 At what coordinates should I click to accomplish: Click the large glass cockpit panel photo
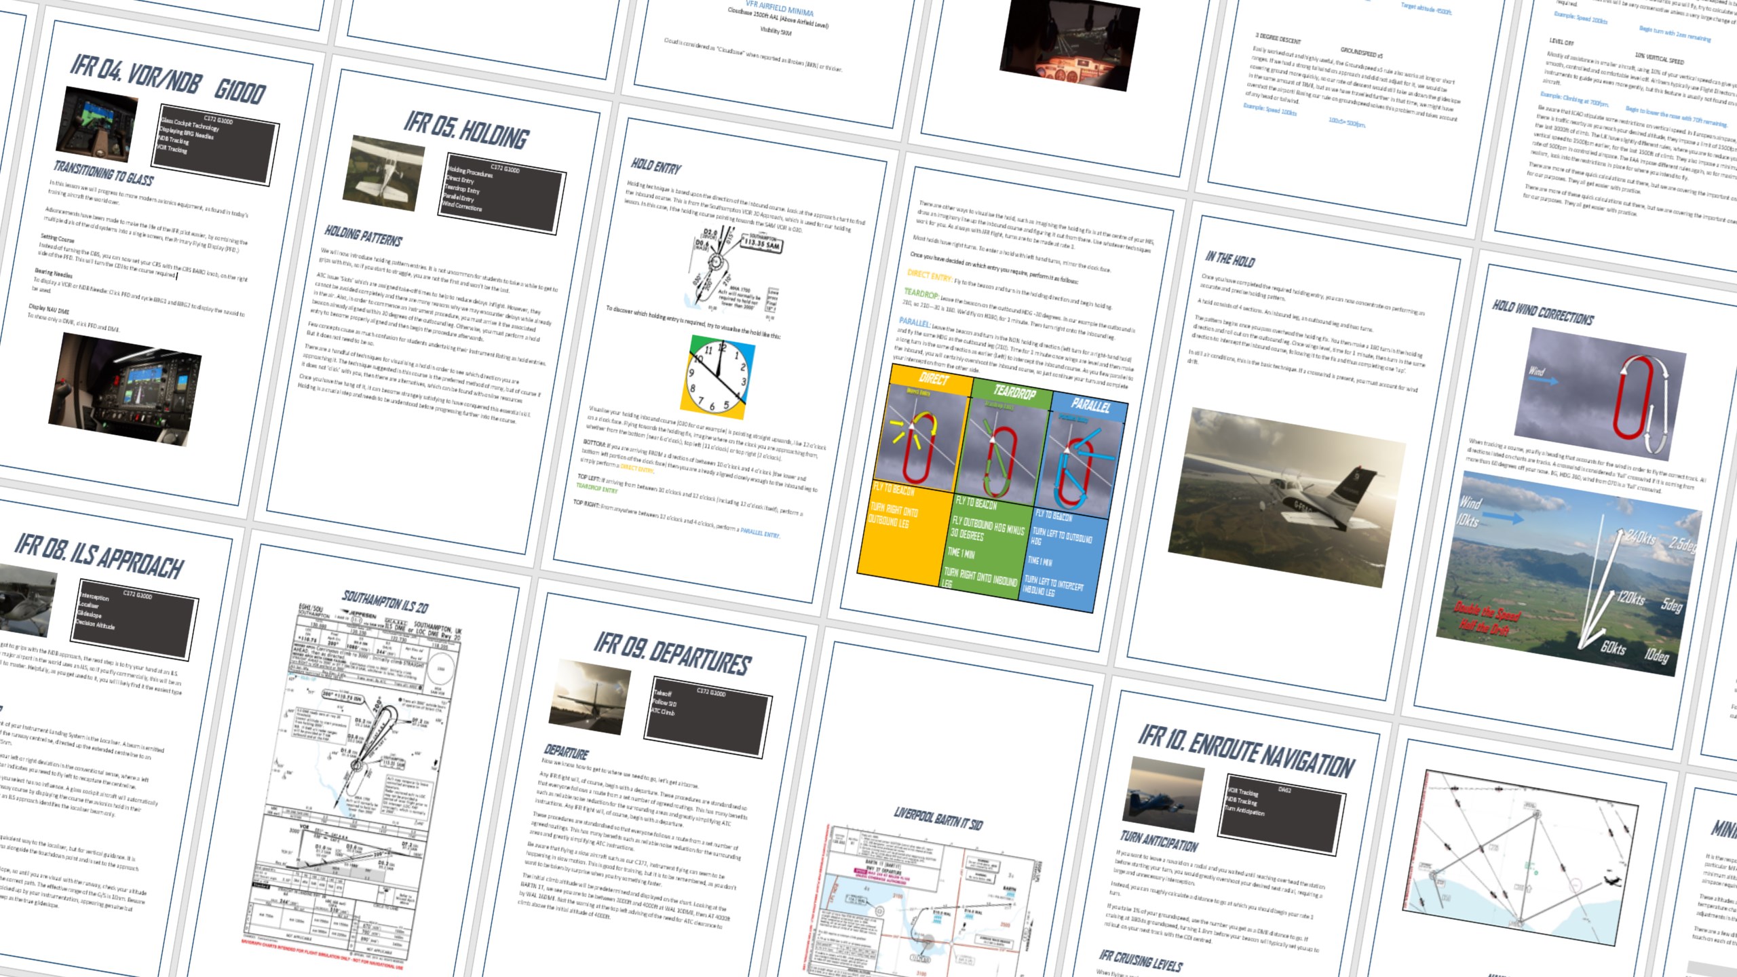[125, 389]
